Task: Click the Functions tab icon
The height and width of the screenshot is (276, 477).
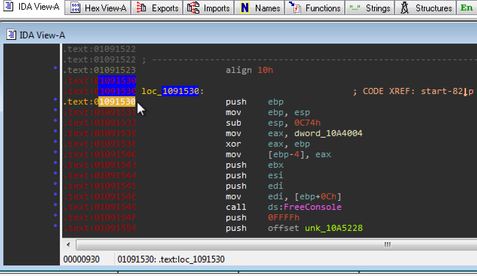Action: tap(294, 8)
